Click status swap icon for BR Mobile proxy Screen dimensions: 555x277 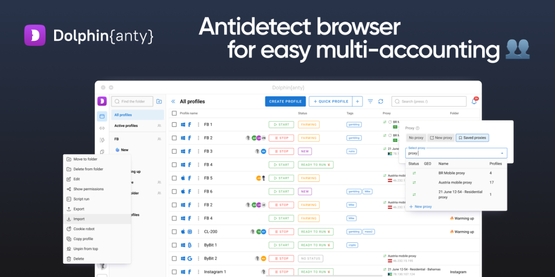coord(414,173)
